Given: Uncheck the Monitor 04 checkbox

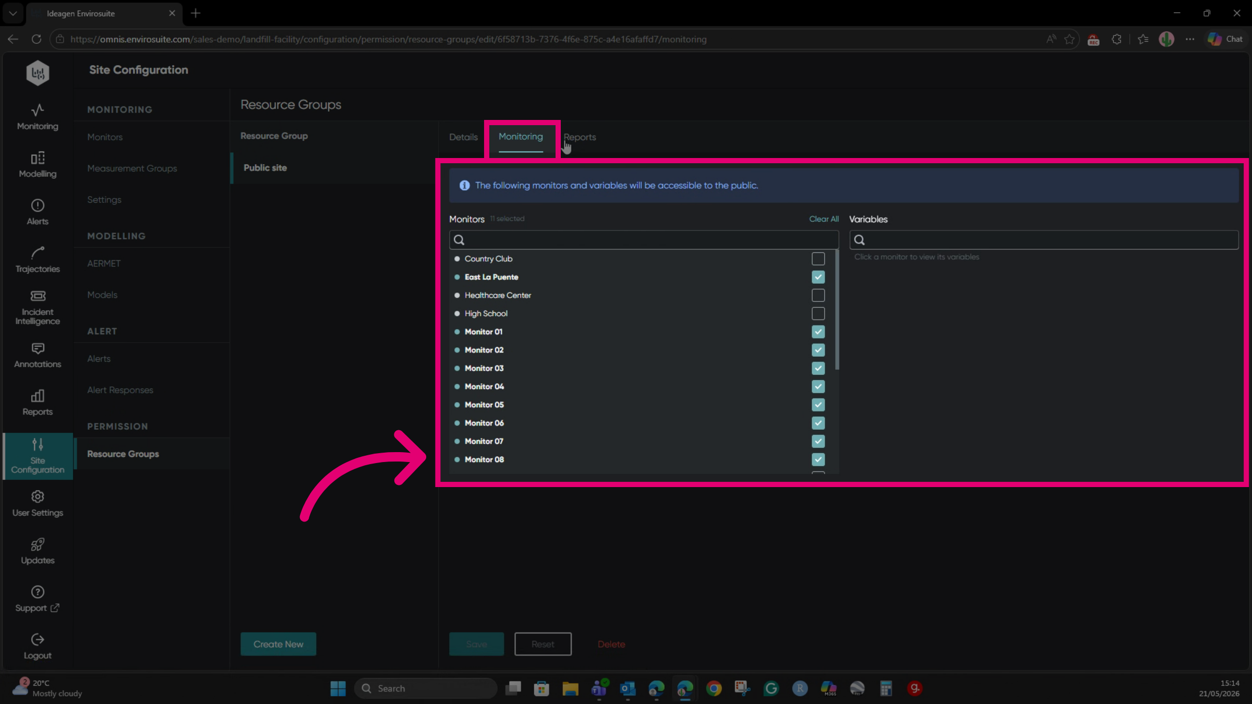Looking at the screenshot, I should click(x=818, y=386).
